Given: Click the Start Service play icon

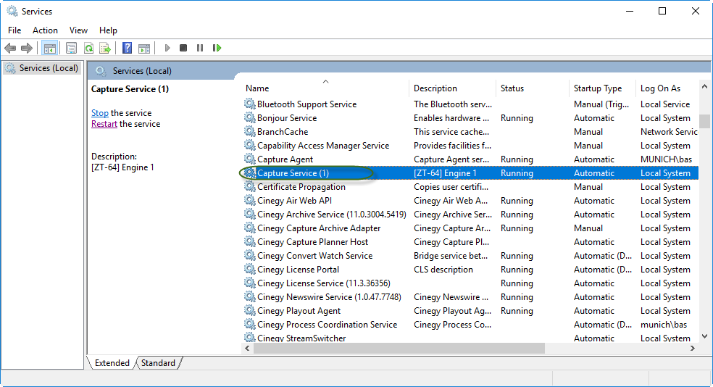Looking at the screenshot, I should pyautogui.click(x=167, y=48).
